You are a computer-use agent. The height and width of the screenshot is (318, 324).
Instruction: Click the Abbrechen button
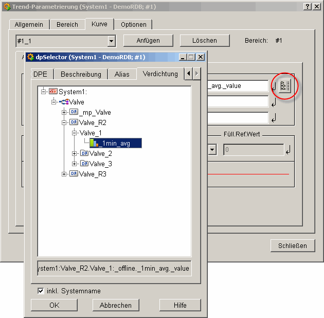point(116,305)
